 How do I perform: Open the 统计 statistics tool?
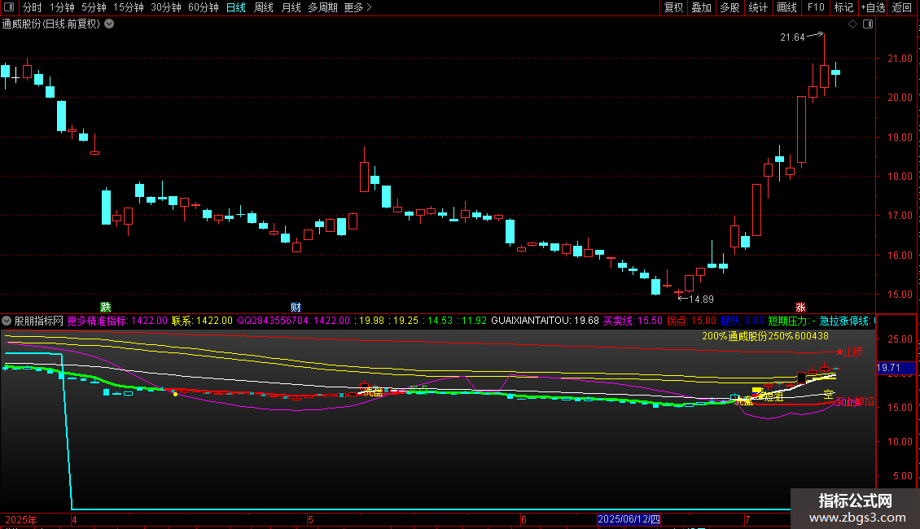coord(757,7)
